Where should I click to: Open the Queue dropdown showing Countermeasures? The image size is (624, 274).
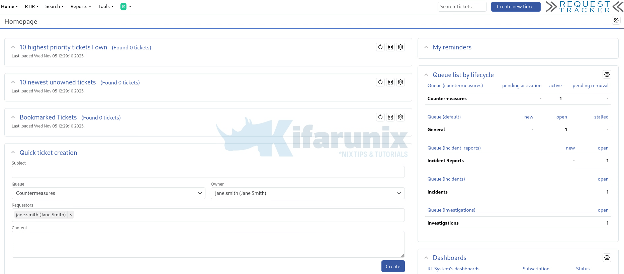108,193
